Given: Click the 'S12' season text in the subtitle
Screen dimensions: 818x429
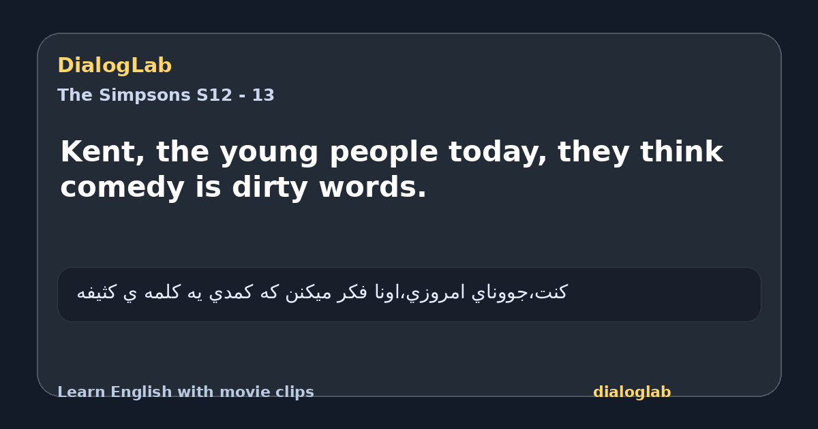Looking at the screenshot, I should (x=214, y=95).
